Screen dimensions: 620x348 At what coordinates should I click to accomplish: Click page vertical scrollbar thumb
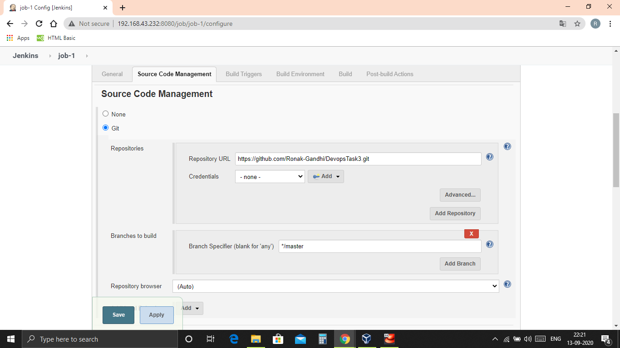[x=616, y=150]
